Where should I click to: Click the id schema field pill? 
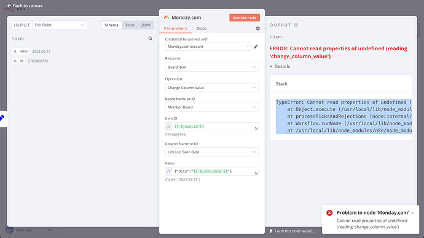(18, 61)
